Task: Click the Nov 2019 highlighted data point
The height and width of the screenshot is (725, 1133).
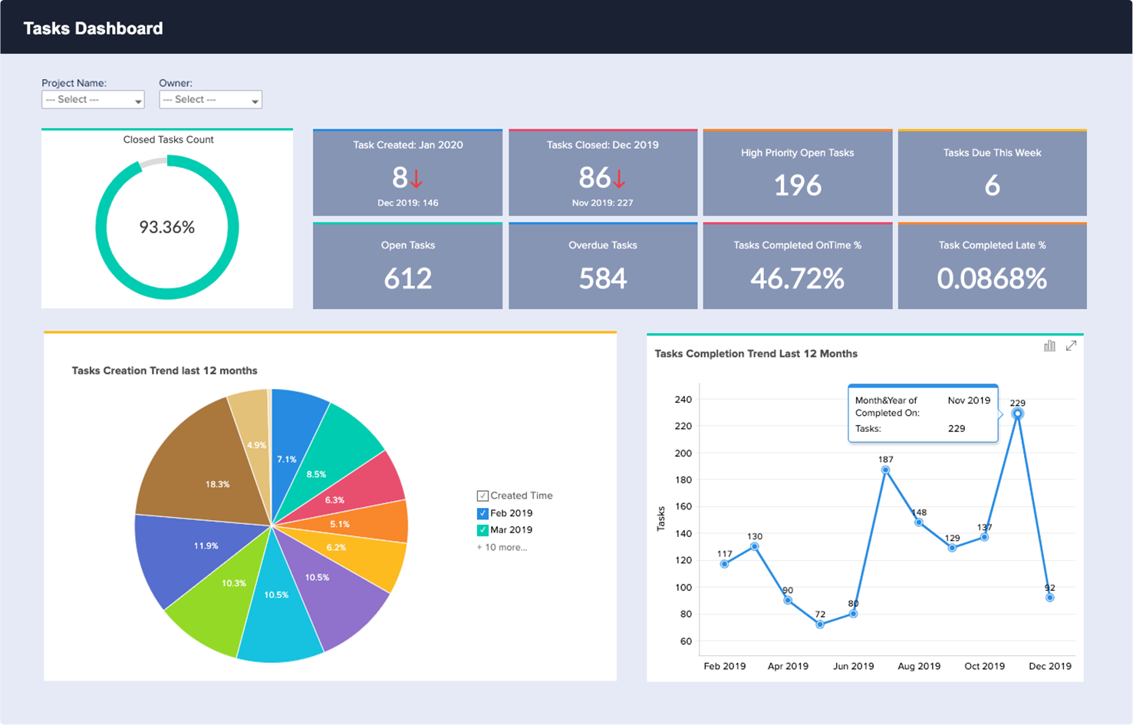Action: pyautogui.click(x=1017, y=414)
